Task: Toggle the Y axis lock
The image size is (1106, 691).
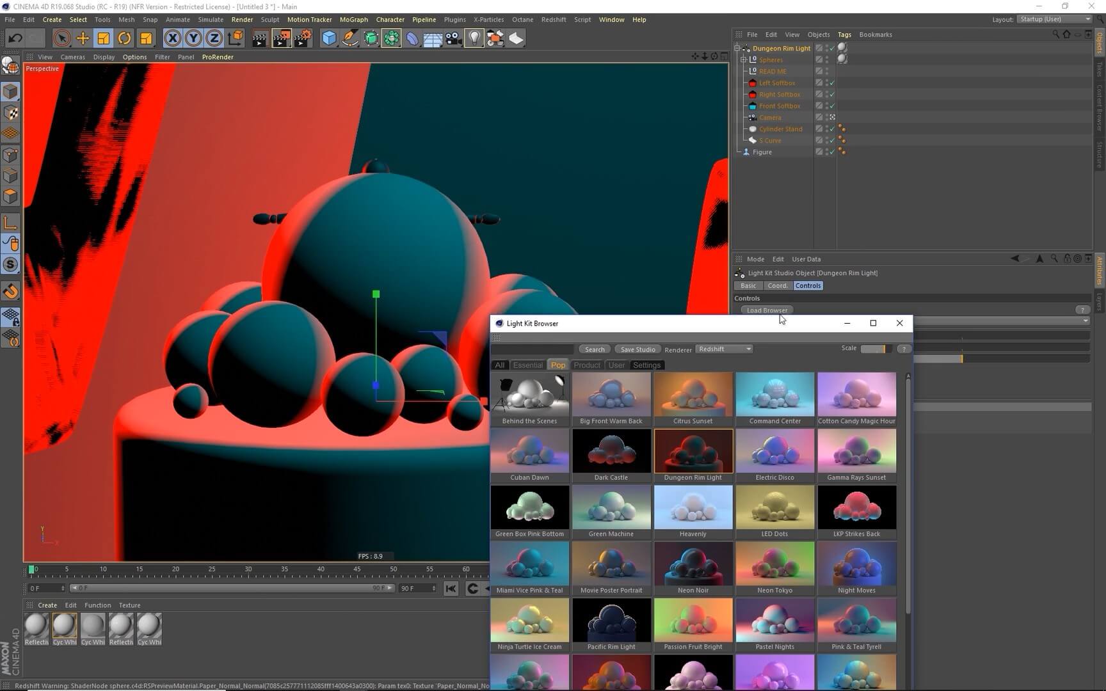Action: [193, 38]
